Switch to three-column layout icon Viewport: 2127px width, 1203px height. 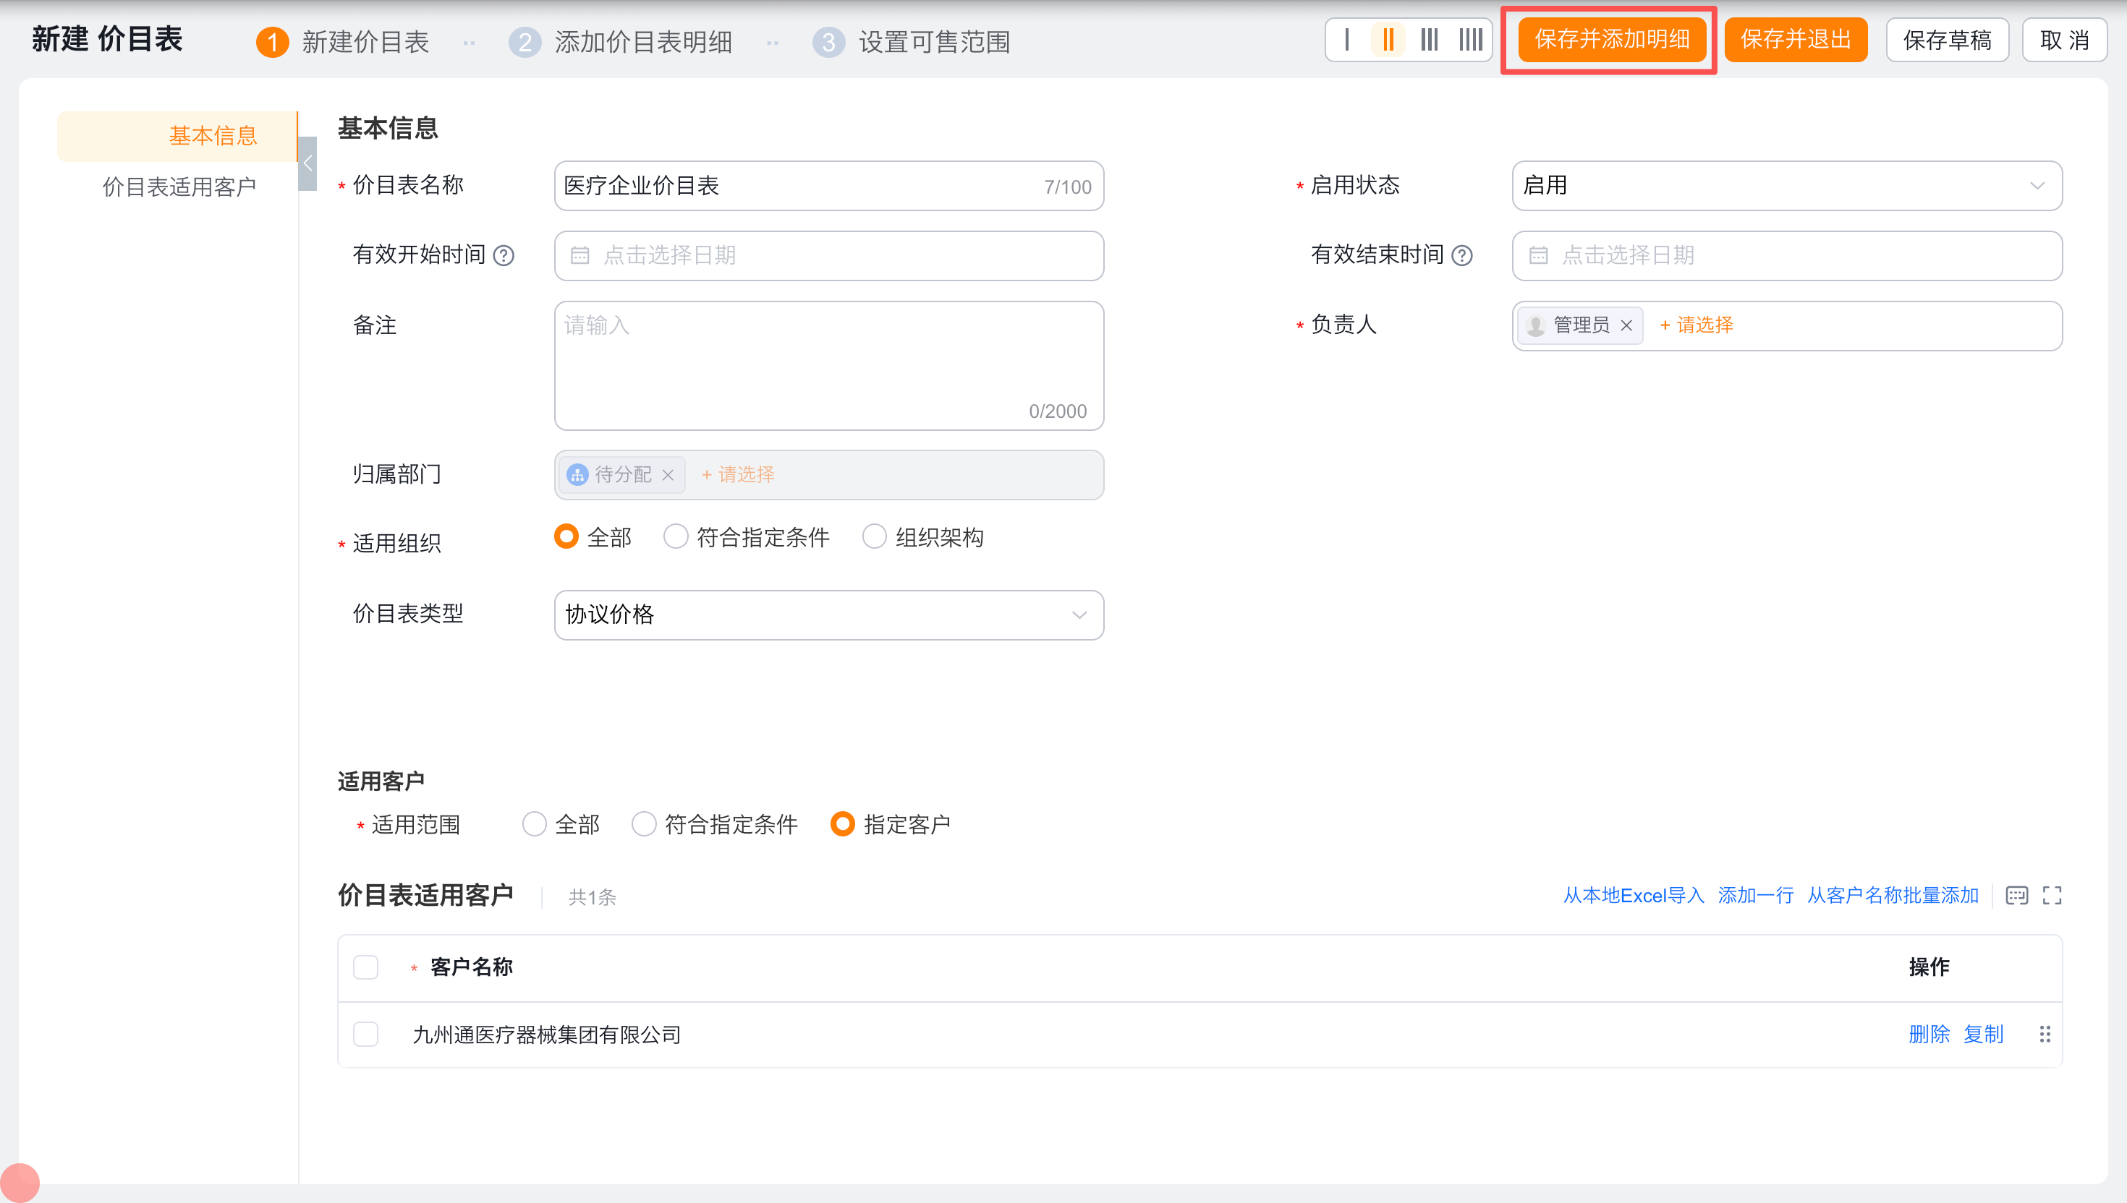[1430, 40]
